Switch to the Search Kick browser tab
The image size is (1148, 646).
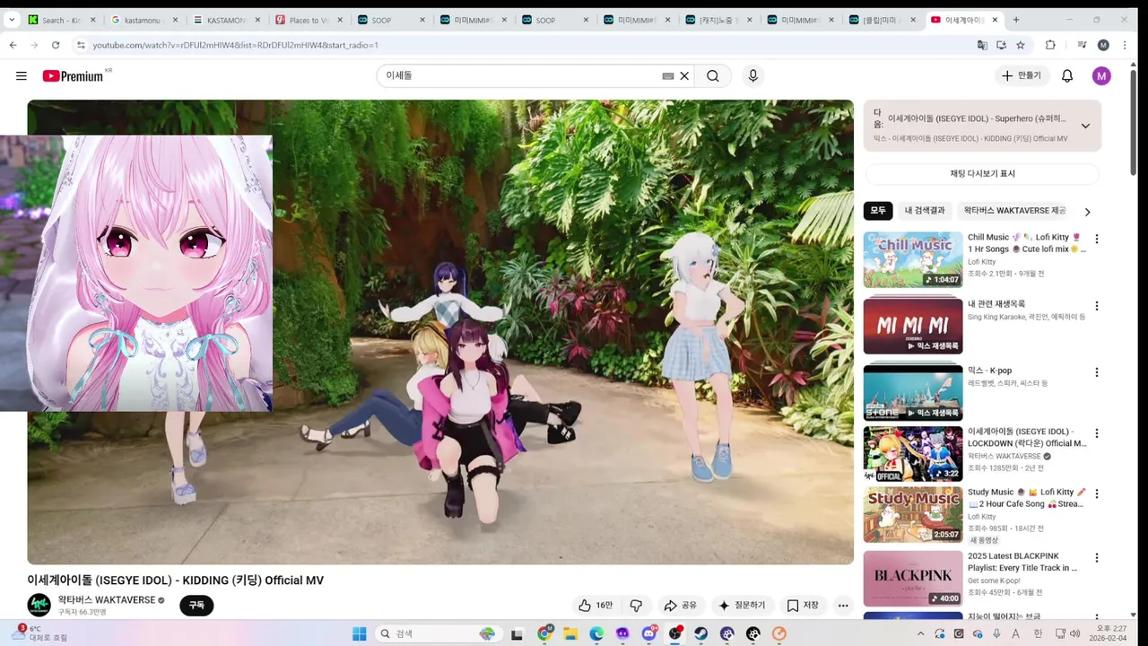click(x=61, y=20)
